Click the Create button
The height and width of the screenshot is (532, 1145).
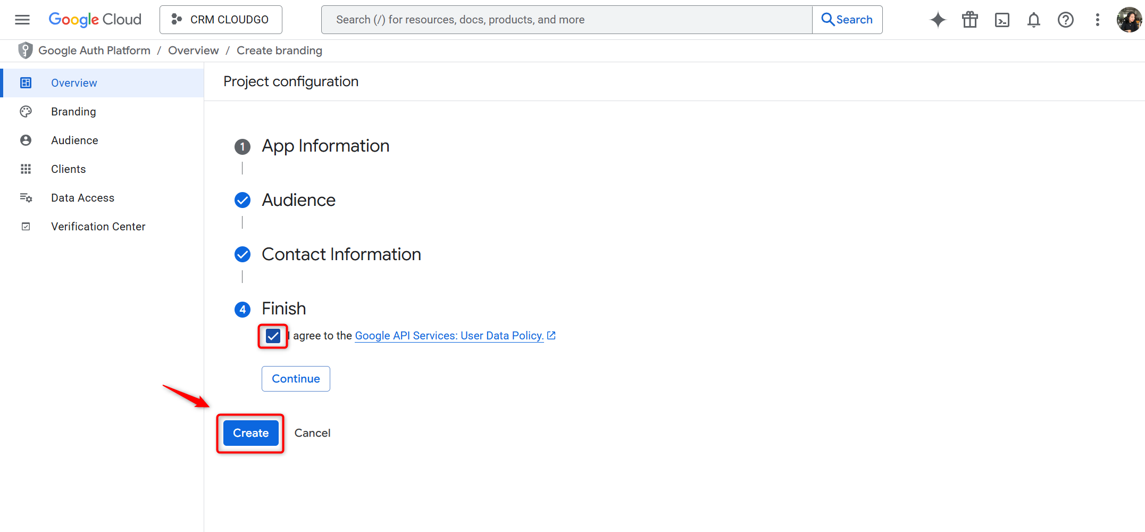tap(250, 433)
